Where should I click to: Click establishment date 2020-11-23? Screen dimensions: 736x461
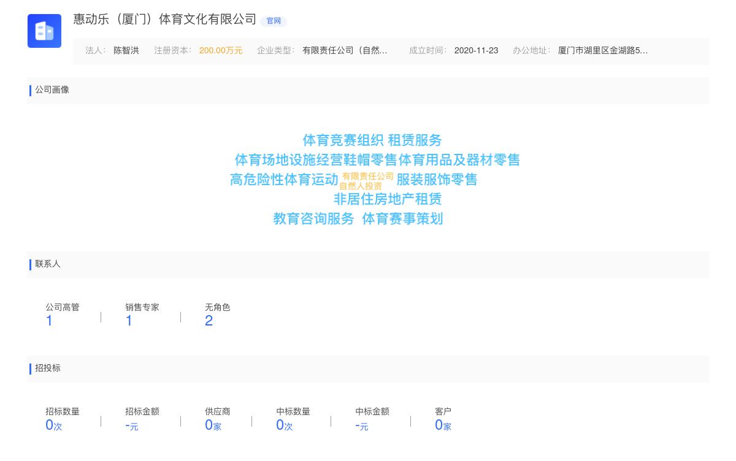click(x=475, y=51)
